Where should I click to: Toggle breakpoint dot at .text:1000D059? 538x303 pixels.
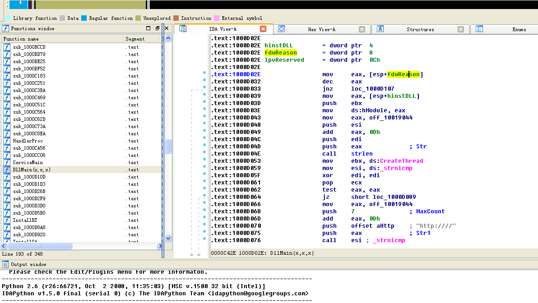click(204, 166)
